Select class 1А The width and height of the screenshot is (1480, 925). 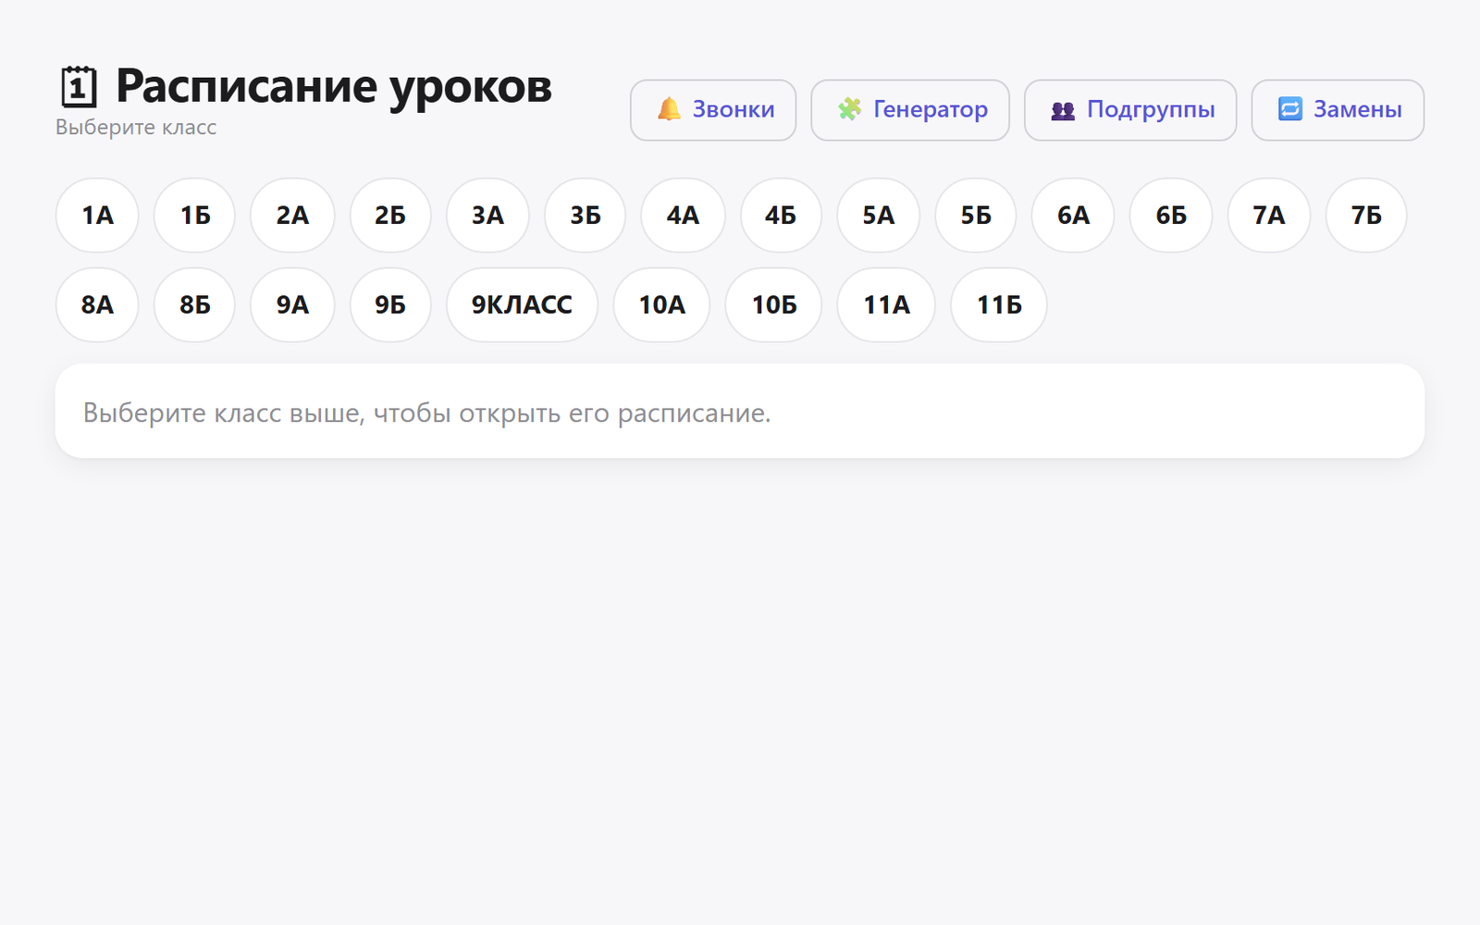97,216
